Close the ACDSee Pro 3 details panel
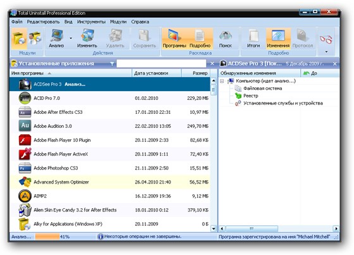 click(335, 64)
